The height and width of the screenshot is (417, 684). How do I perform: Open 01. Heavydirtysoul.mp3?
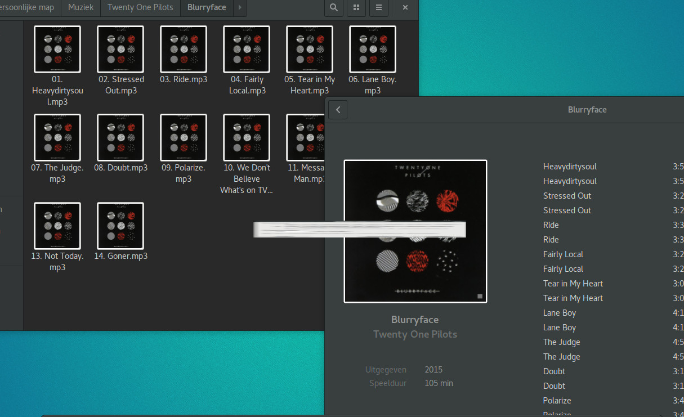(57, 50)
